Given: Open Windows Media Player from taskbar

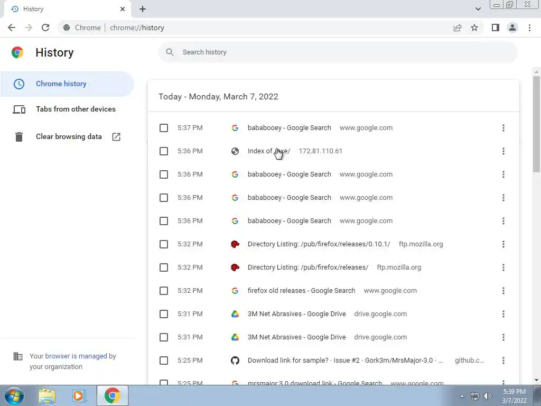Looking at the screenshot, I should pos(78,396).
